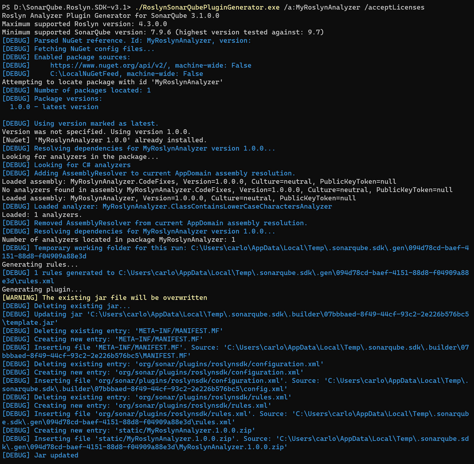Image resolution: width=474 pixels, height=464 pixels.
Task: Click the [WARNING] existing jar overwritten line
Action: click(105, 298)
